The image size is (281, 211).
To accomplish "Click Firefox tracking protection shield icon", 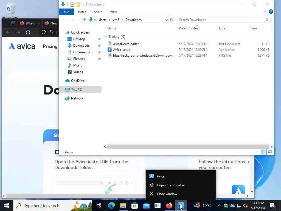I will 44,32.
